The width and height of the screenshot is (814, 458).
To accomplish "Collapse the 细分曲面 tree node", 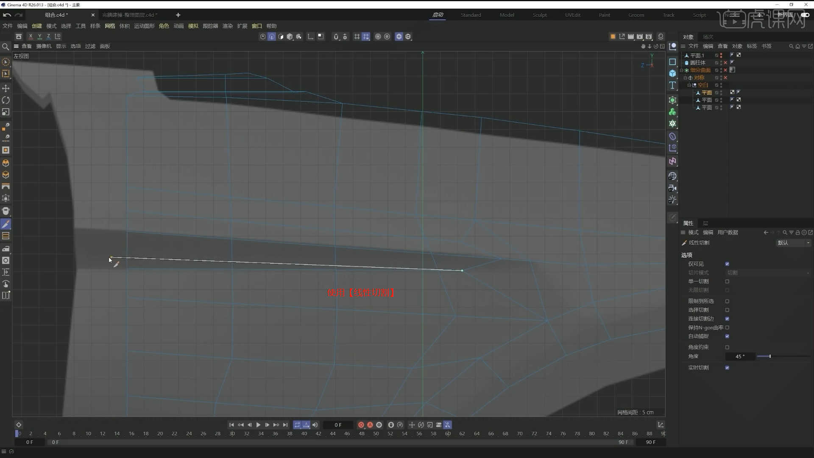I will pos(682,70).
